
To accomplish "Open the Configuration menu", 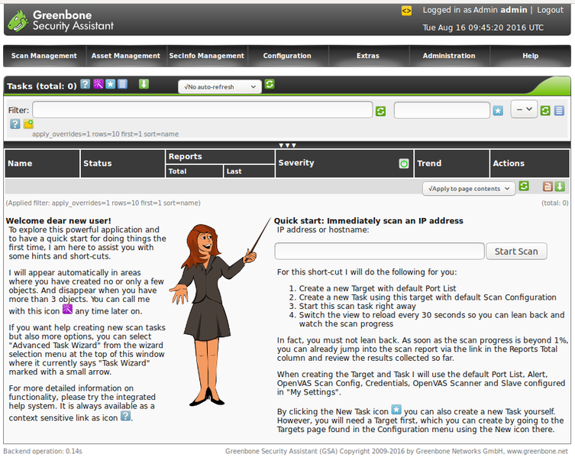I will click(287, 56).
